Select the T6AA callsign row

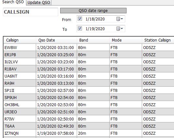pos(89,126)
